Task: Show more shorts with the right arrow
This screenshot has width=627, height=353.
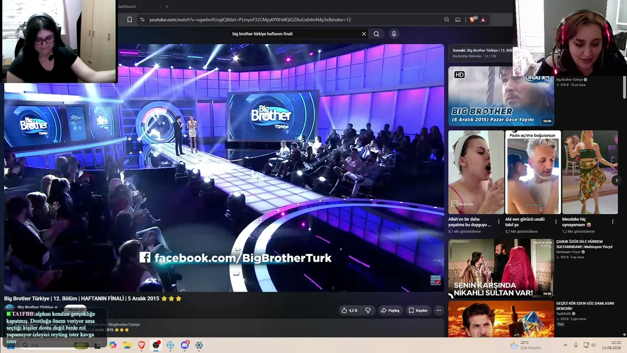Action: (616, 180)
